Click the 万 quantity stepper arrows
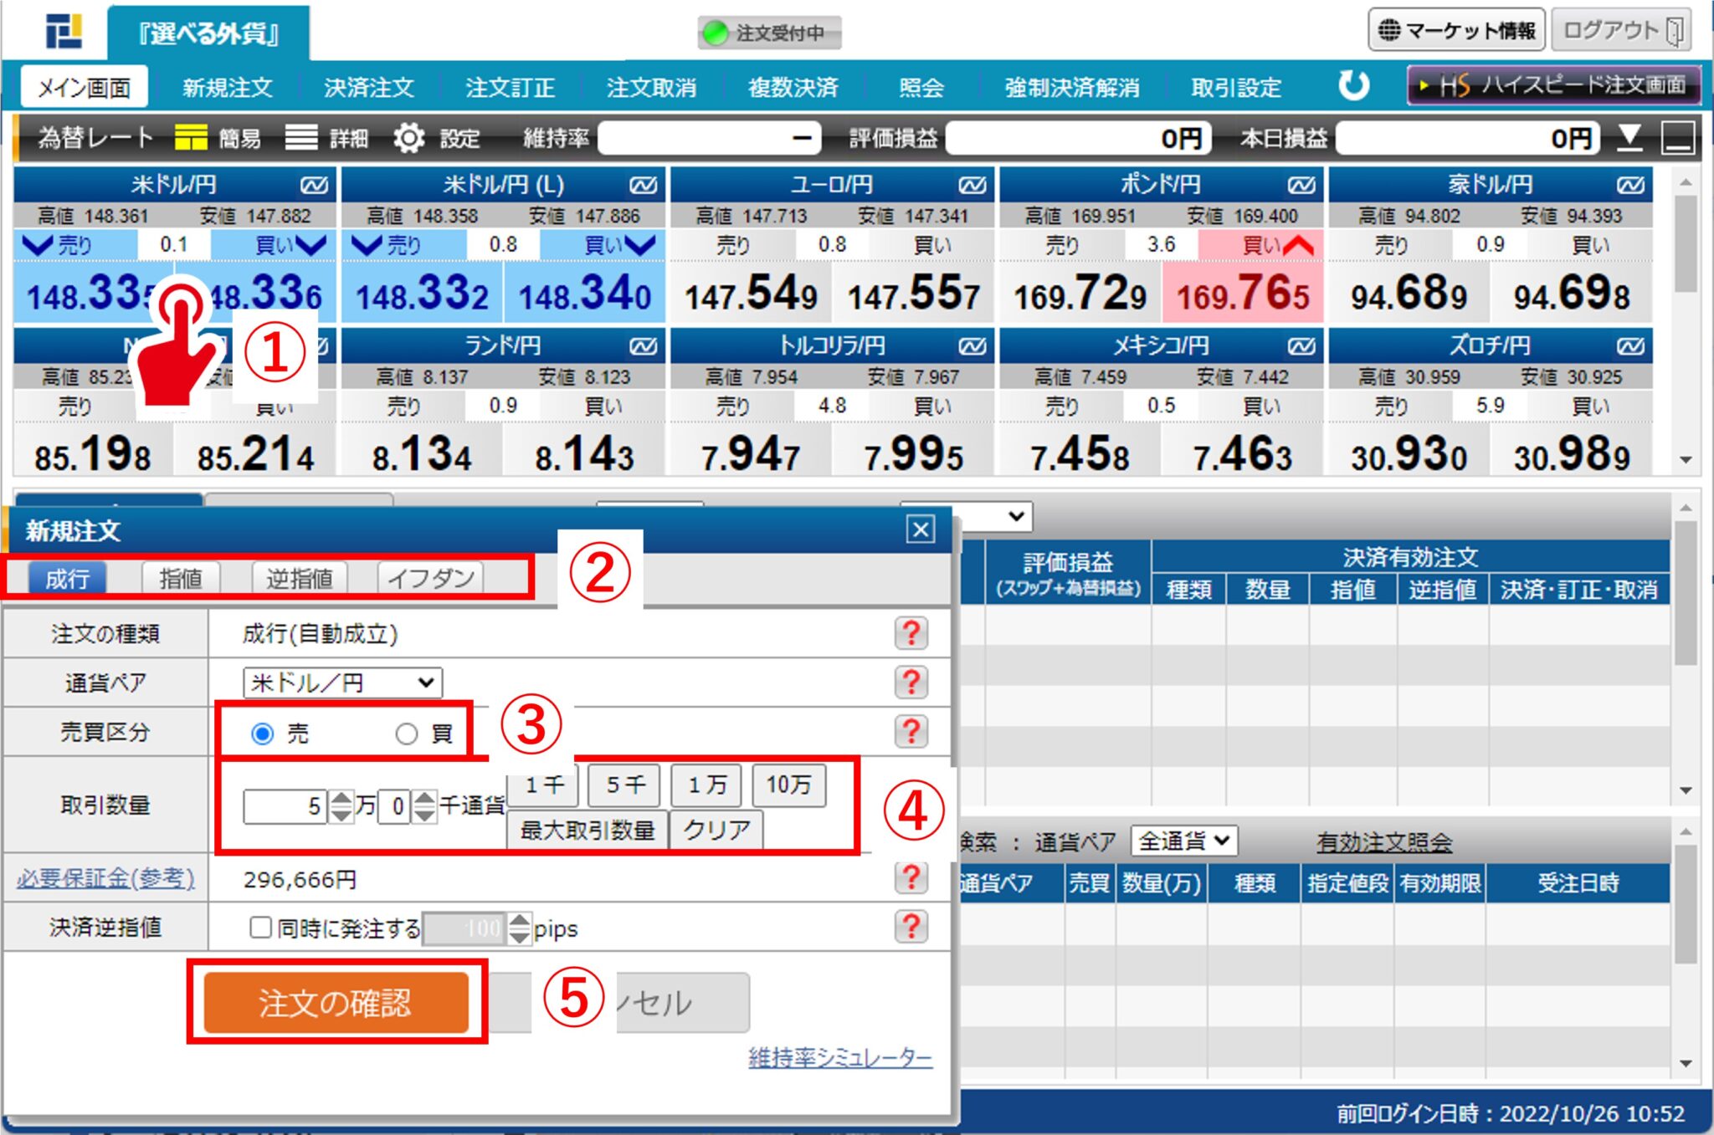Image resolution: width=1714 pixels, height=1135 pixels. [341, 806]
